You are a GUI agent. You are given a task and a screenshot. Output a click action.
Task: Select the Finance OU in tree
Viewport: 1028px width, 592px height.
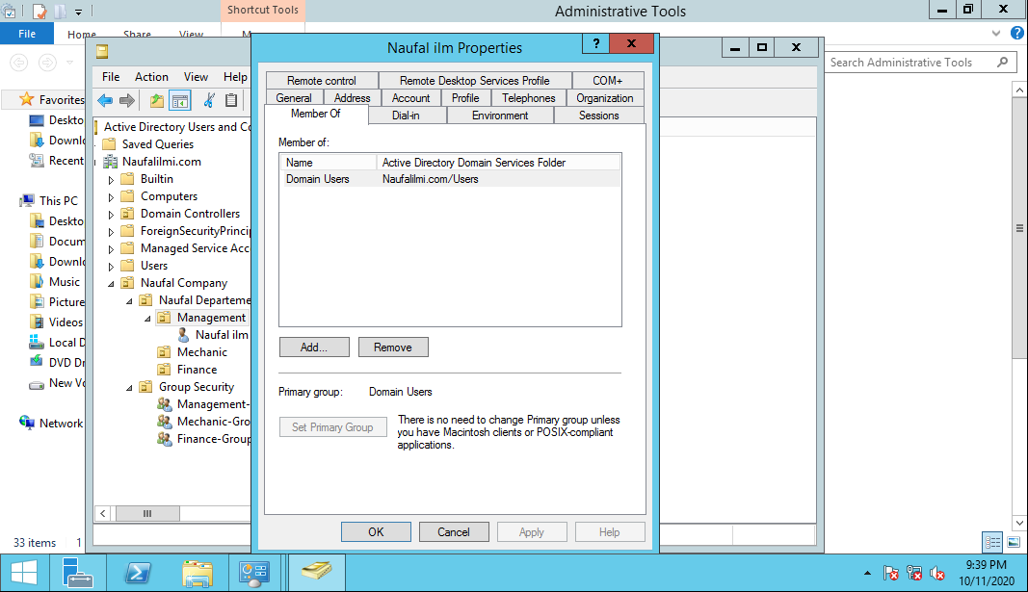(x=197, y=370)
